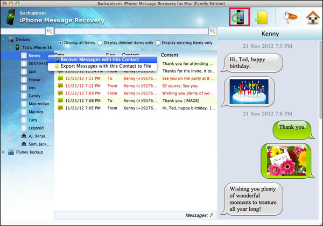Click the group icon next to AJ, Benja...
This screenshot has height=226, width=323.
(x=24, y=136)
